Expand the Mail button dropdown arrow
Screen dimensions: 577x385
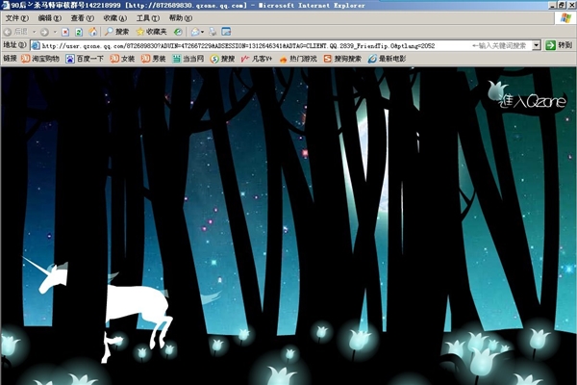click(x=202, y=32)
